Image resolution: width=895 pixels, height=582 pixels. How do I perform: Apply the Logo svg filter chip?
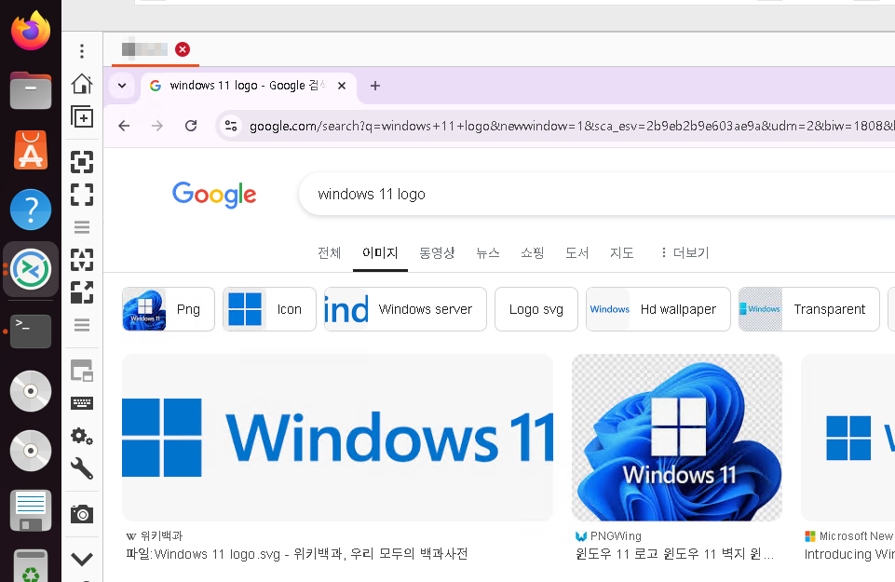click(536, 309)
